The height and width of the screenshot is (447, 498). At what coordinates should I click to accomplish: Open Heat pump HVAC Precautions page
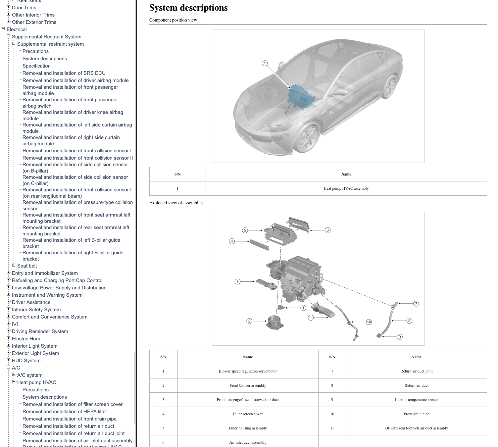click(35, 390)
